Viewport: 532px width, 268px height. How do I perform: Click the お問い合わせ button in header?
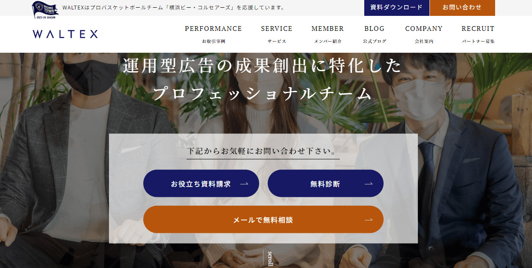(x=462, y=8)
